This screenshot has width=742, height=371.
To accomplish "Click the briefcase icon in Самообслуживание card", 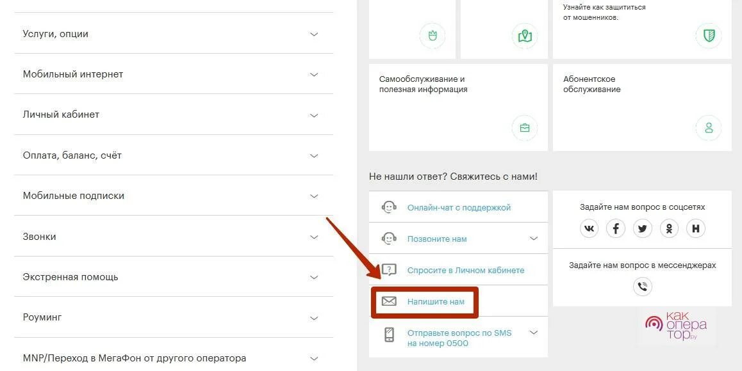I will (525, 128).
